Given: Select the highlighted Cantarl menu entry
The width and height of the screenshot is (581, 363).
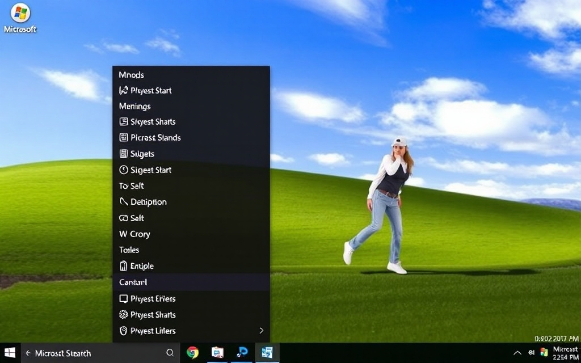Looking at the screenshot, I should [x=191, y=282].
